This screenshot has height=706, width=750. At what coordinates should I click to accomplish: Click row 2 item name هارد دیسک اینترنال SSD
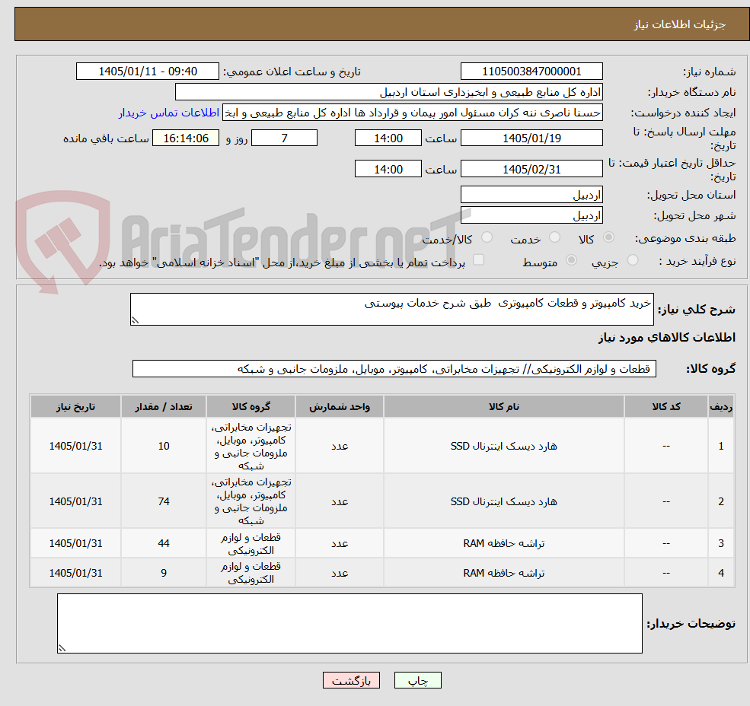503,501
